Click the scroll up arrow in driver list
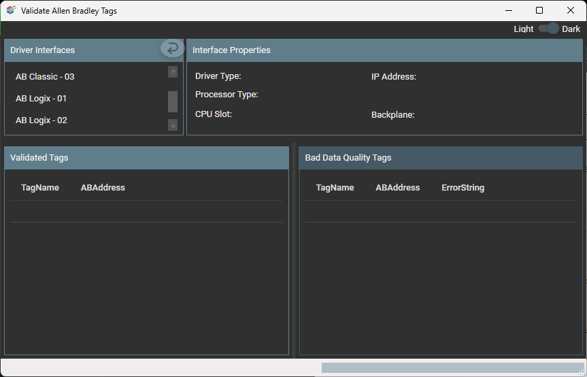Viewport: 587px width, 377px height. 173,72
